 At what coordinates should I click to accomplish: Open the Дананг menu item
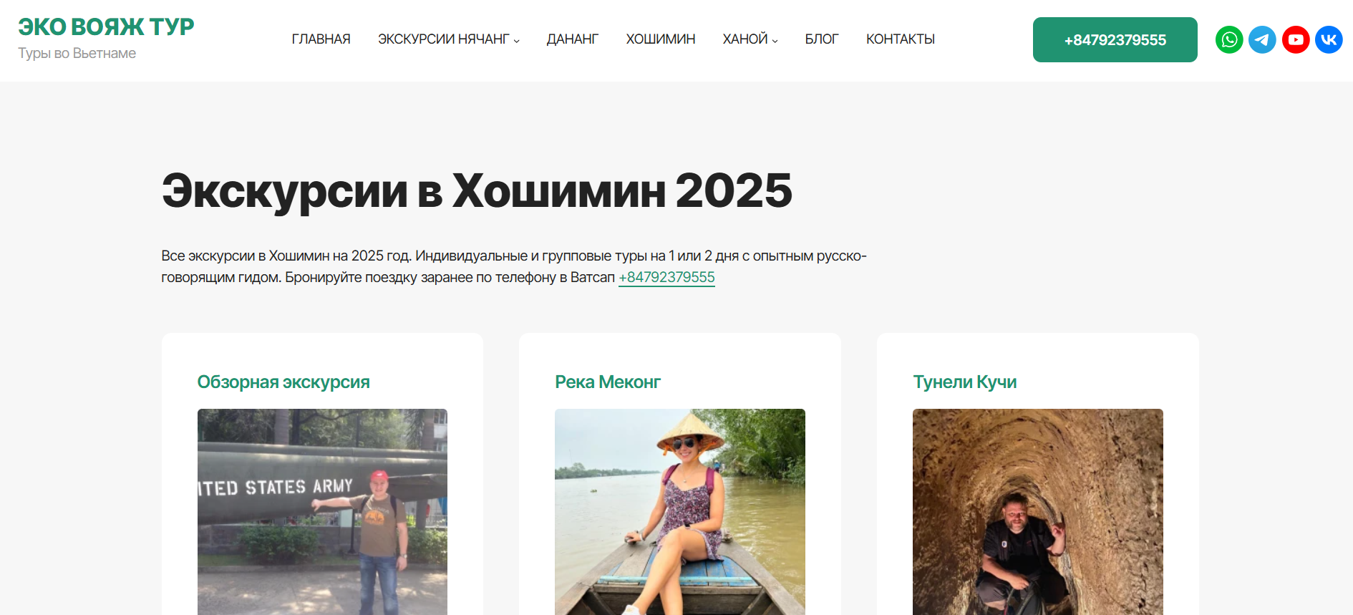[x=573, y=39]
